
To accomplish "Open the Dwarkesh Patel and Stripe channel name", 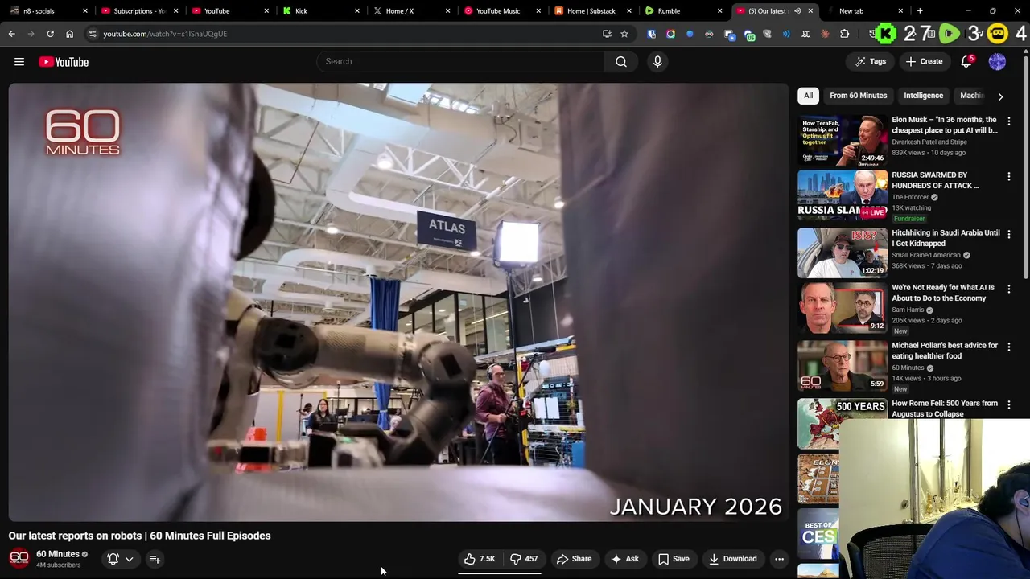I will point(929,142).
